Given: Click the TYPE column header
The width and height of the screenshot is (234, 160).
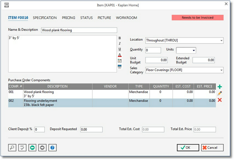Looking at the screenshot, I should pyautogui.click(x=139, y=86).
